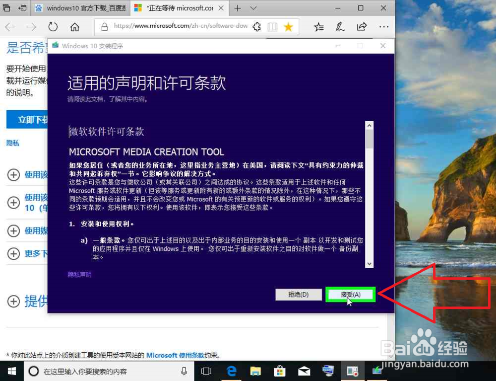Expand the 使用媒 section plus icon
This screenshot has height=381, width=496.
point(13,231)
